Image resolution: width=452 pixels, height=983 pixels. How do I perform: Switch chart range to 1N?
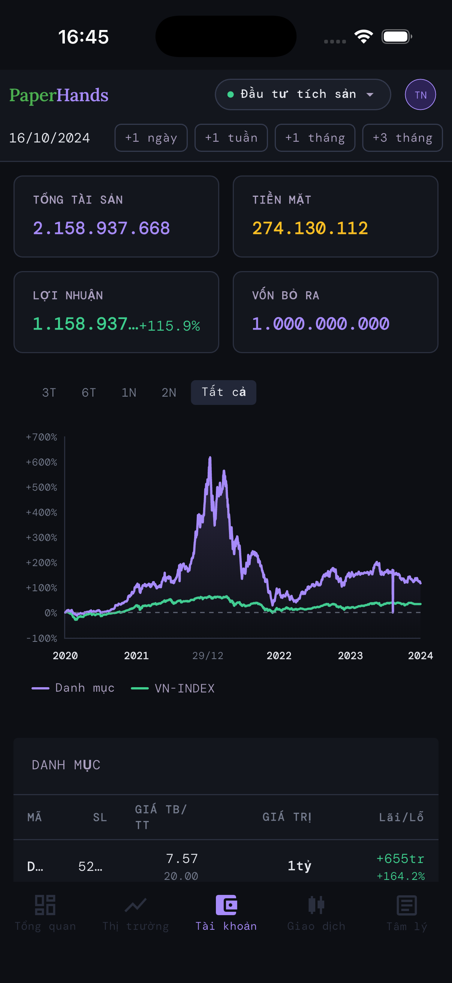129,392
